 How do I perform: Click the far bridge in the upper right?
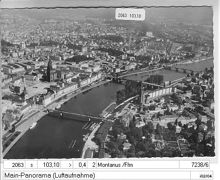177,69
